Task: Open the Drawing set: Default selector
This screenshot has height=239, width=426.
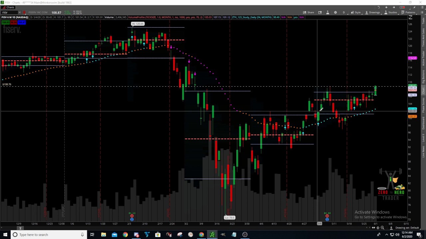Action: (x=407, y=228)
